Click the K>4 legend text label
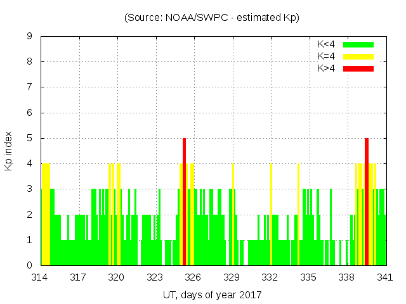Screen dimensions: 406x304 326,68
